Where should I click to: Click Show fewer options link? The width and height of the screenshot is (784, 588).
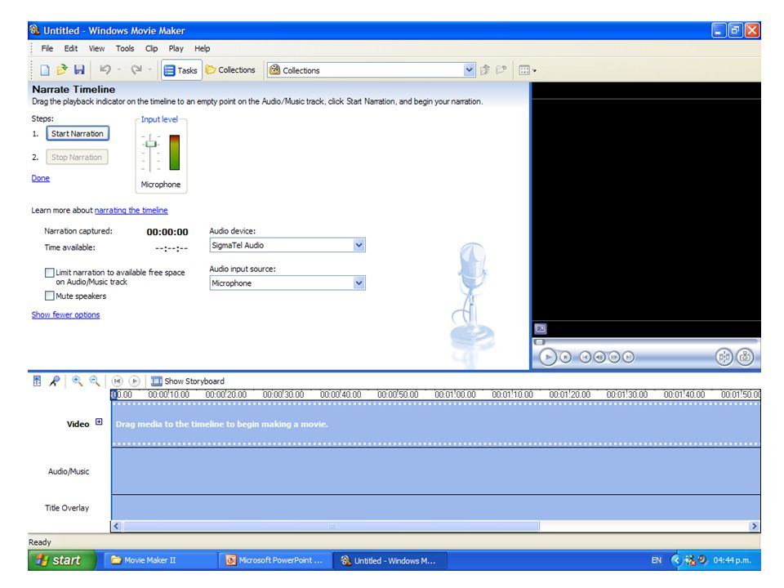click(65, 314)
